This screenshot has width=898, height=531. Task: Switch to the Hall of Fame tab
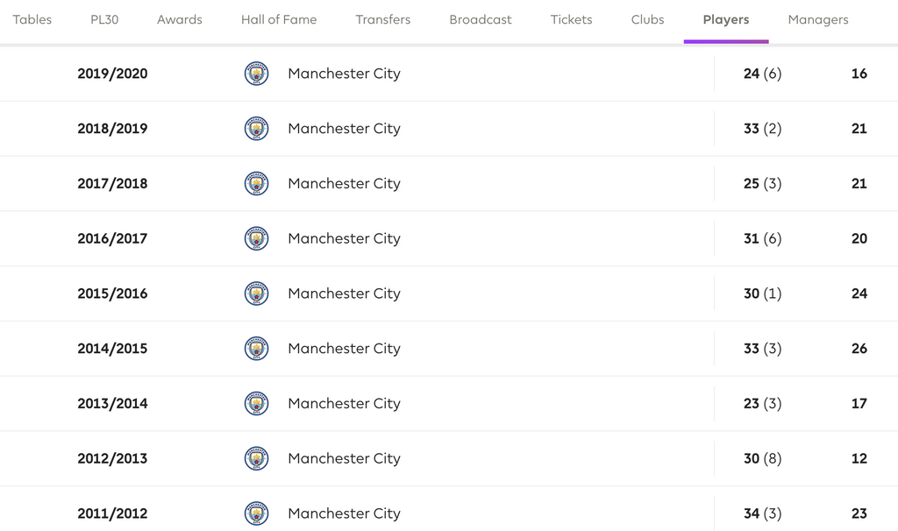click(x=279, y=19)
